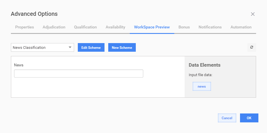Switch to the Notifications tab
The width and height of the screenshot is (267, 133).
tap(210, 27)
